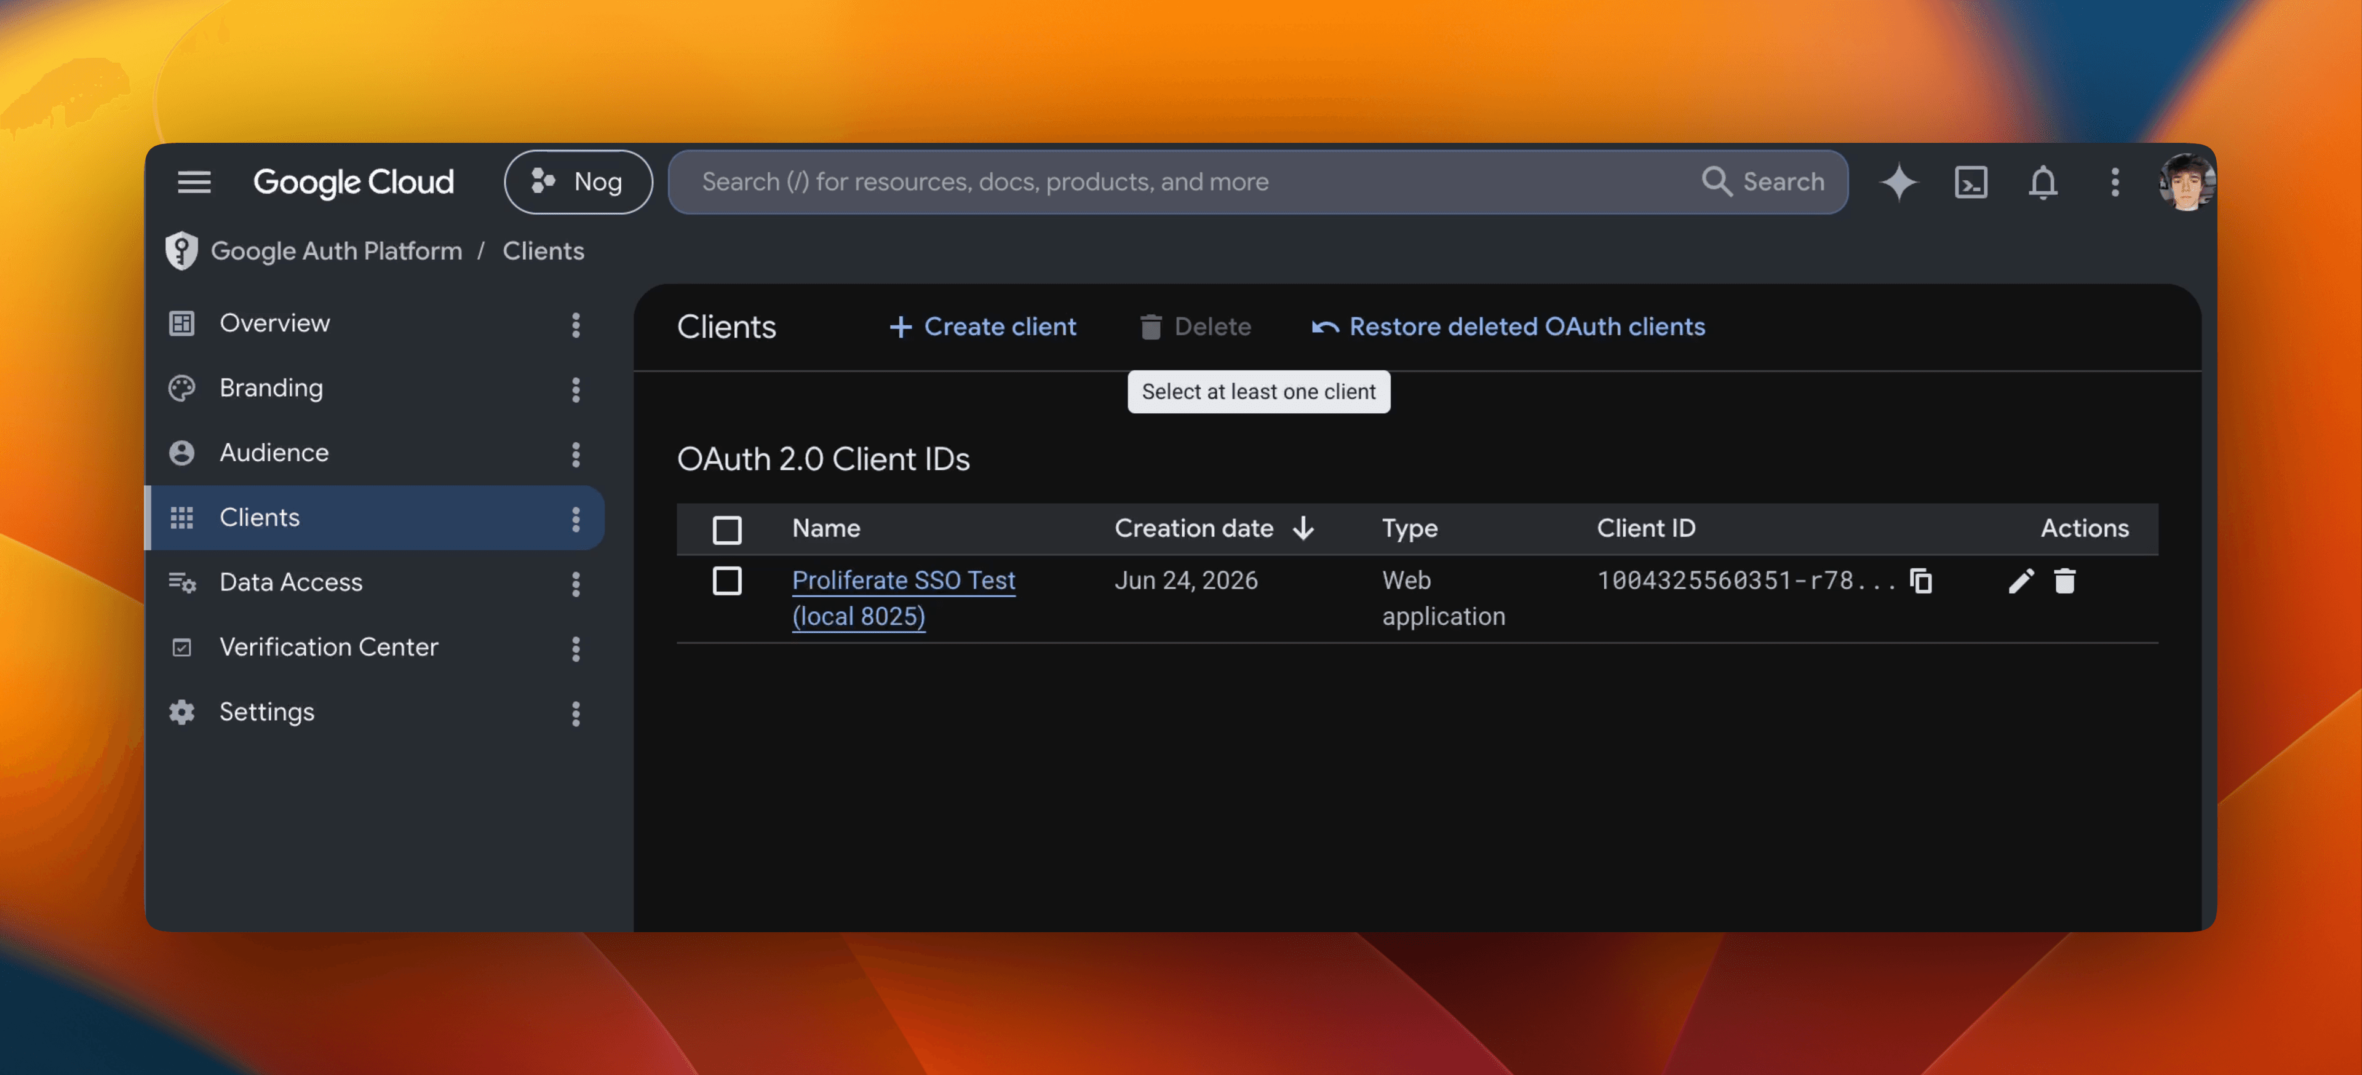Delete the Proliferate SSO Test client row
2362x1075 pixels.
pos(2064,580)
